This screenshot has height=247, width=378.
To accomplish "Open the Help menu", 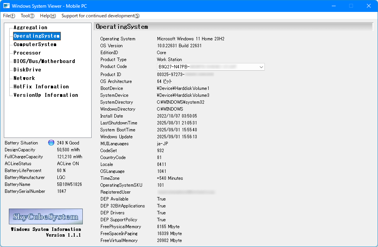I will point(48,16).
